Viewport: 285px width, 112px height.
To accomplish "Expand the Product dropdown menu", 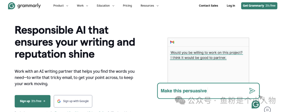I will 61,6.
